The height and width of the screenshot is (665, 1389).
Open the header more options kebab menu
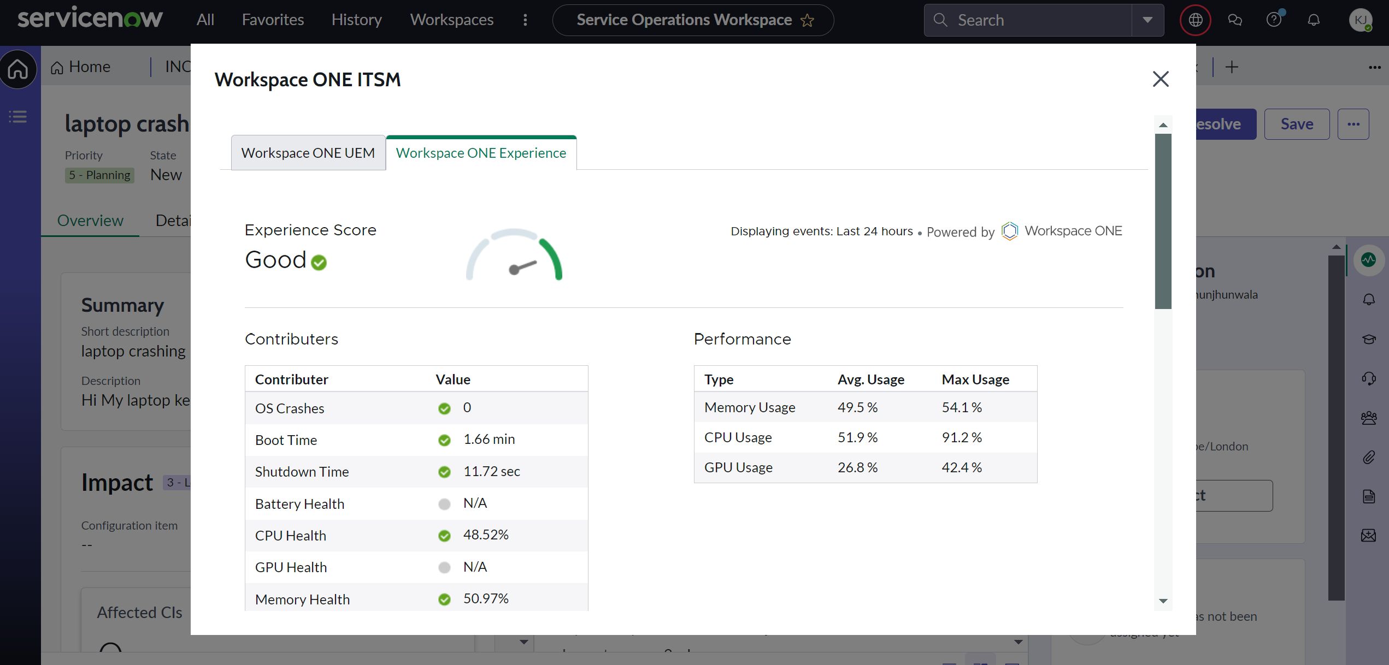(525, 20)
